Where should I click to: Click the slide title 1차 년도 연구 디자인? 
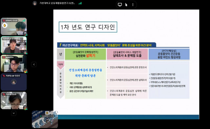coord(88,27)
